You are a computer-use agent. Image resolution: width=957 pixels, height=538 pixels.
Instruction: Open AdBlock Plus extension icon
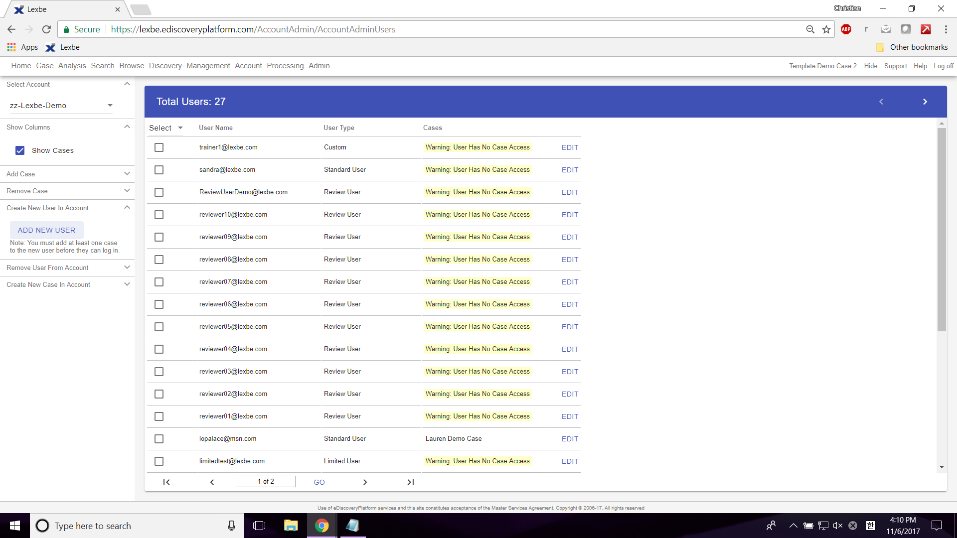coord(846,29)
